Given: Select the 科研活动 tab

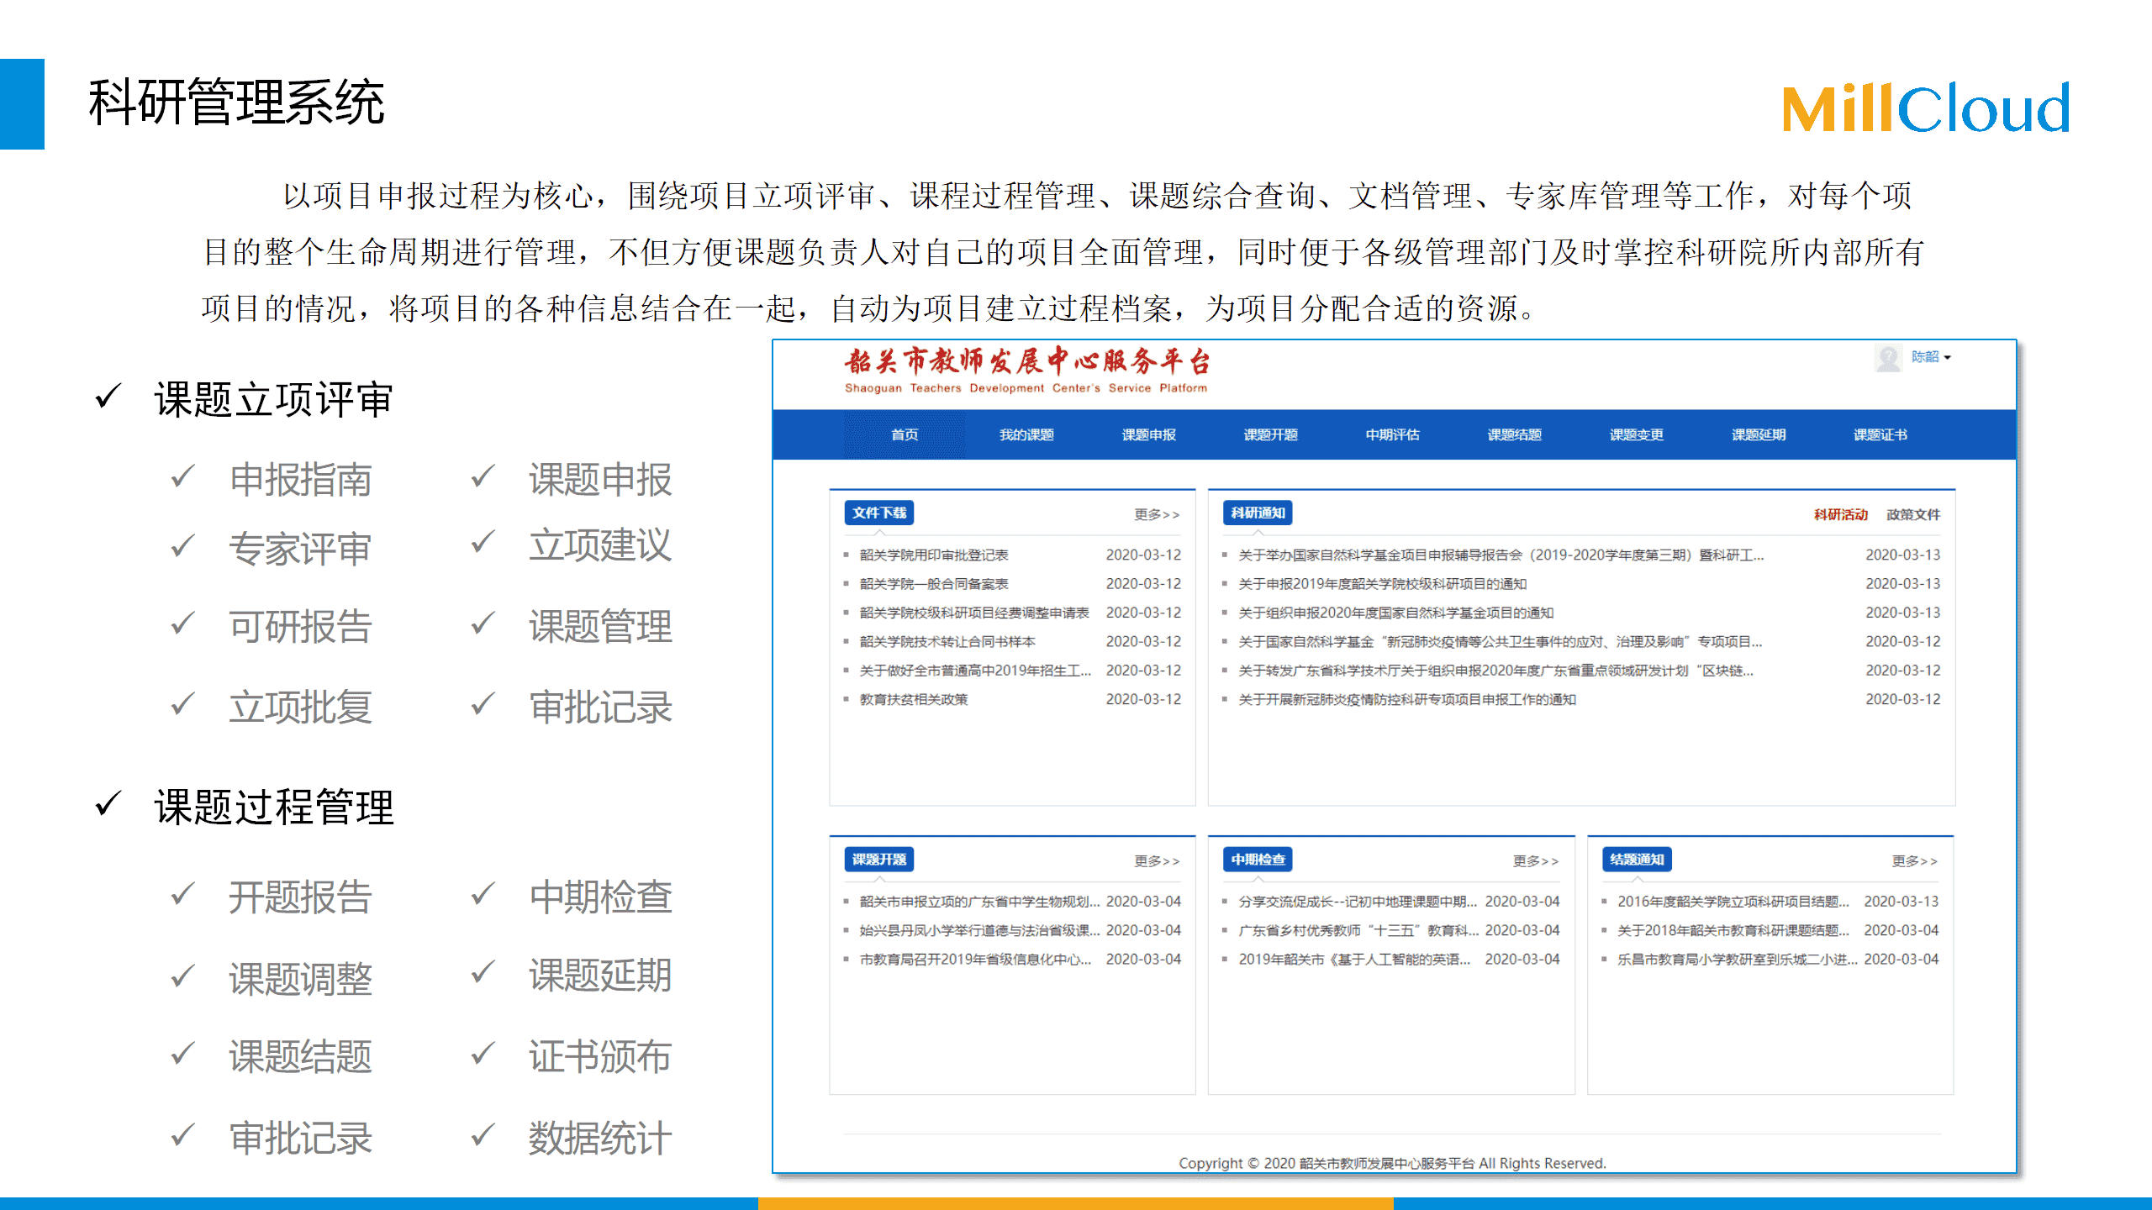Looking at the screenshot, I should tap(1840, 514).
